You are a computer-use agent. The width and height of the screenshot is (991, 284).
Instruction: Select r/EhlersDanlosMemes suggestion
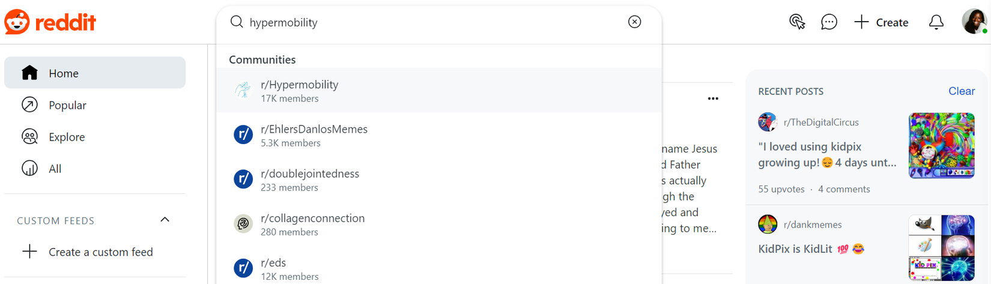[439, 134]
